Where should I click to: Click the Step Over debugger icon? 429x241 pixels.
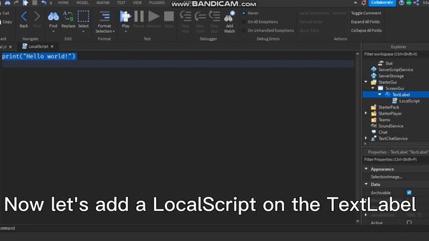pyautogui.click(x=200, y=16)
